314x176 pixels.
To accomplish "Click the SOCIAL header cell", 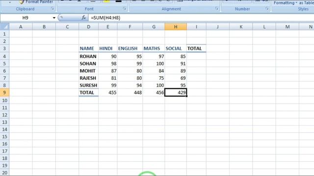I will pos(176,48).
